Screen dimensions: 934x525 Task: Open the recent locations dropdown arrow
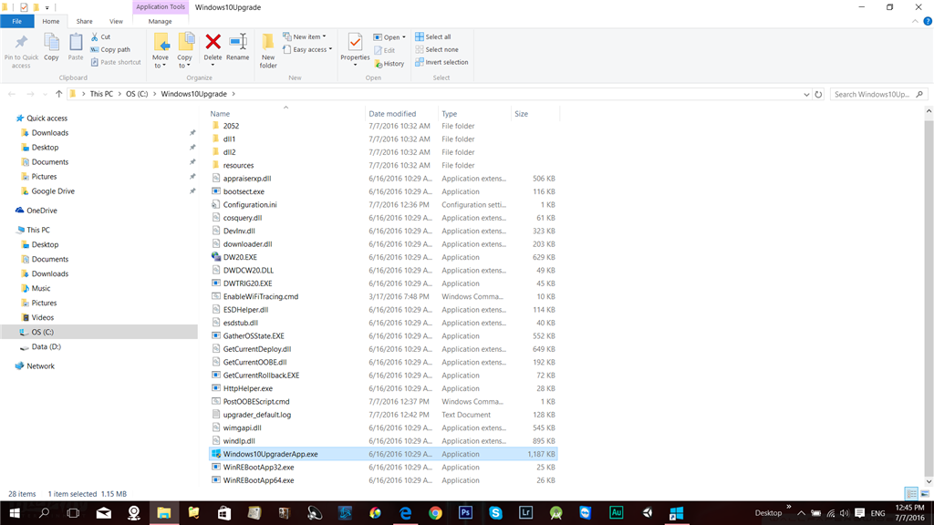point(45,94)
